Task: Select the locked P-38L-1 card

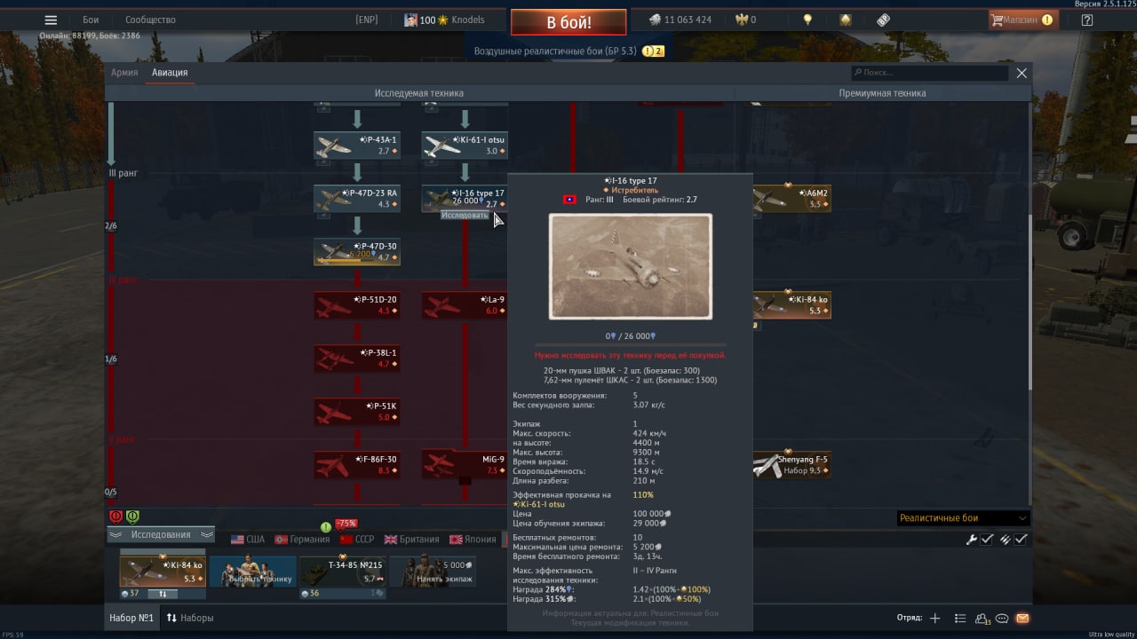Action: (357, 359)
